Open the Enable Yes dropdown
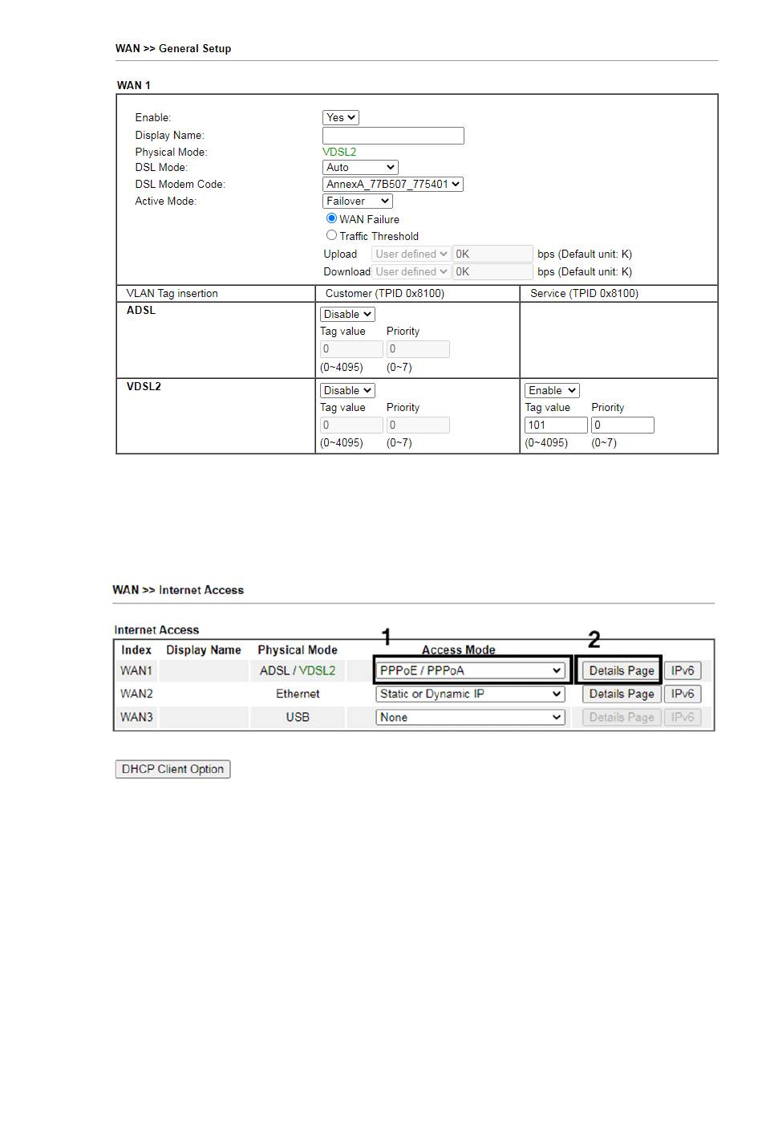The height and width of the screenshot is (1140, 762). click(x=340, y=117)
